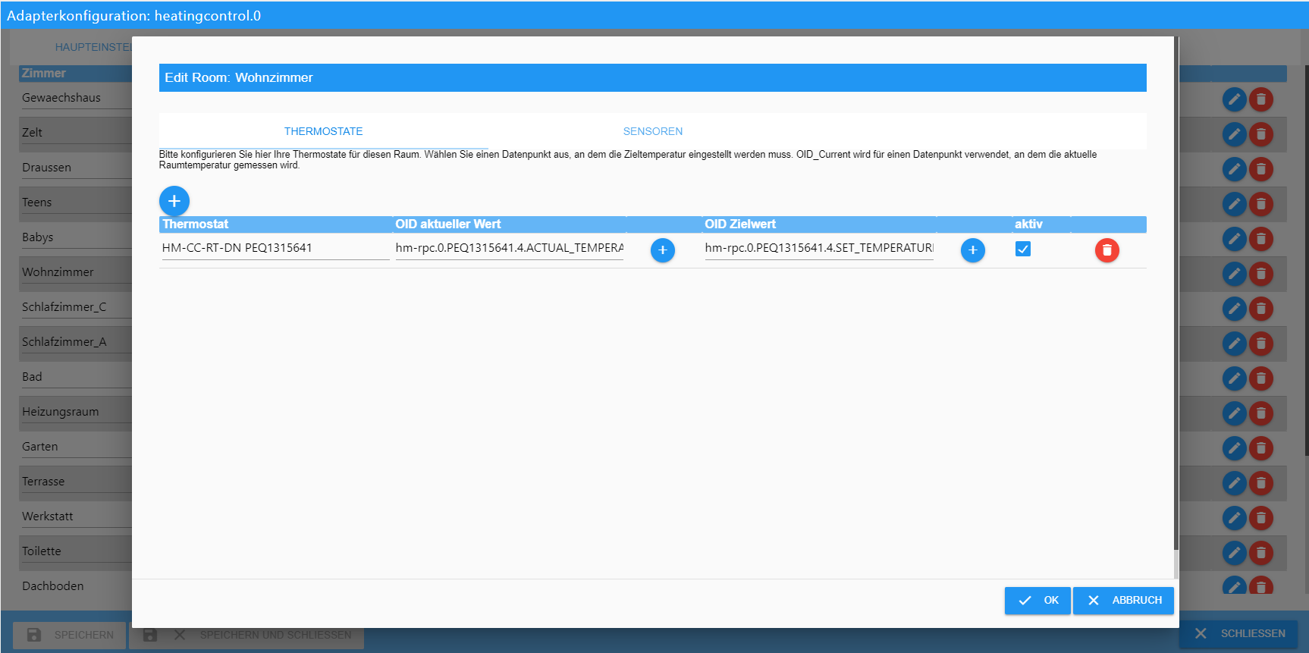This screenshot has height=653, width=1309.
Task: Delete room Bad trash icon
Action: pos(1261,378)
